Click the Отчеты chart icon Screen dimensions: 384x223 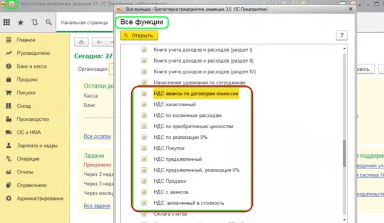(x=9, y=172)
